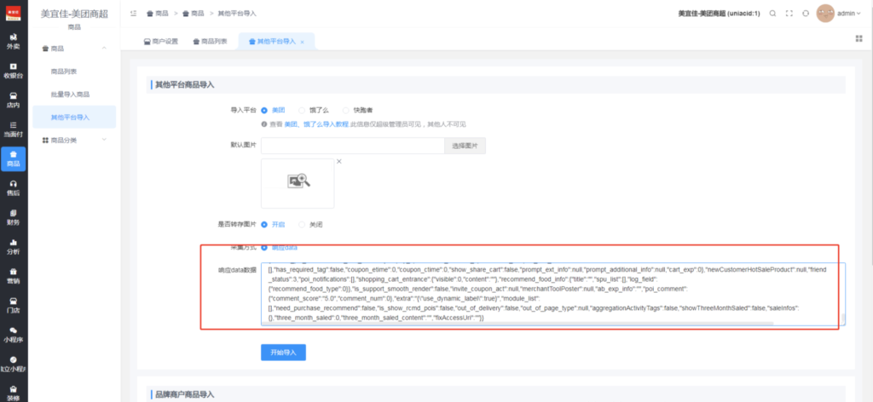Switch to the 商户设置 tab

click(161, 42)
